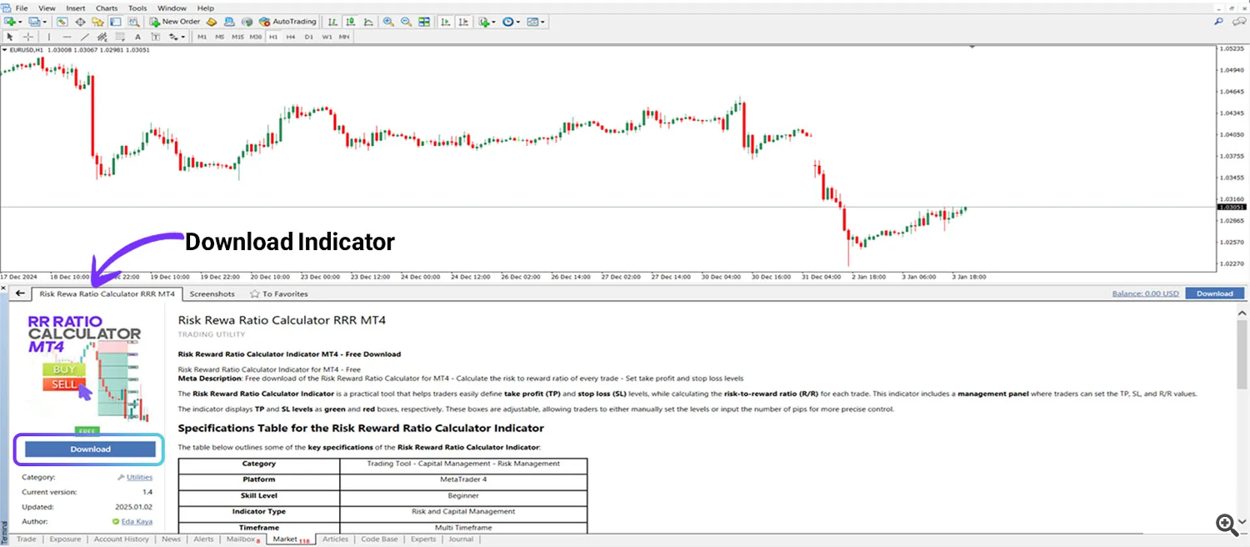Zoom out on the chart
The height and width of the screenshot is (547, 1250).
click(x=406, y=21)
